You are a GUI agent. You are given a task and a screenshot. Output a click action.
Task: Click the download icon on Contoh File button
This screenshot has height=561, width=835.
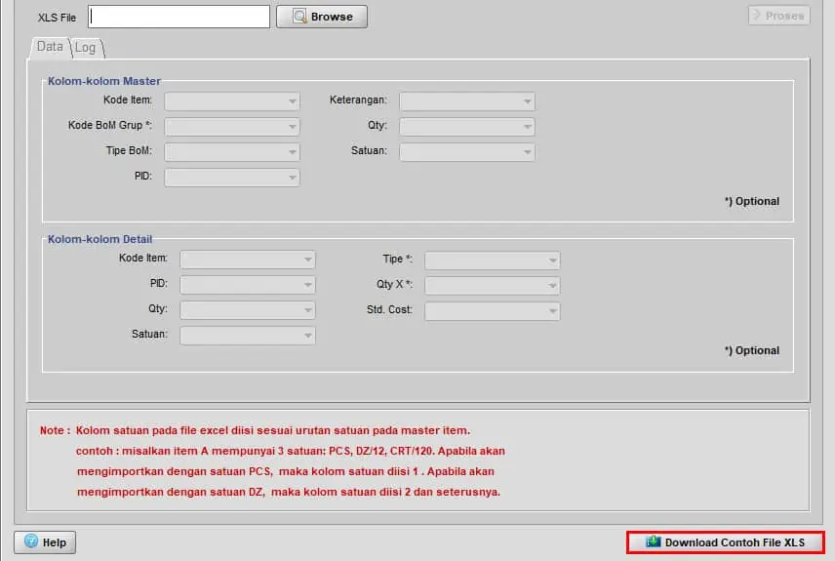pos(653,541)
